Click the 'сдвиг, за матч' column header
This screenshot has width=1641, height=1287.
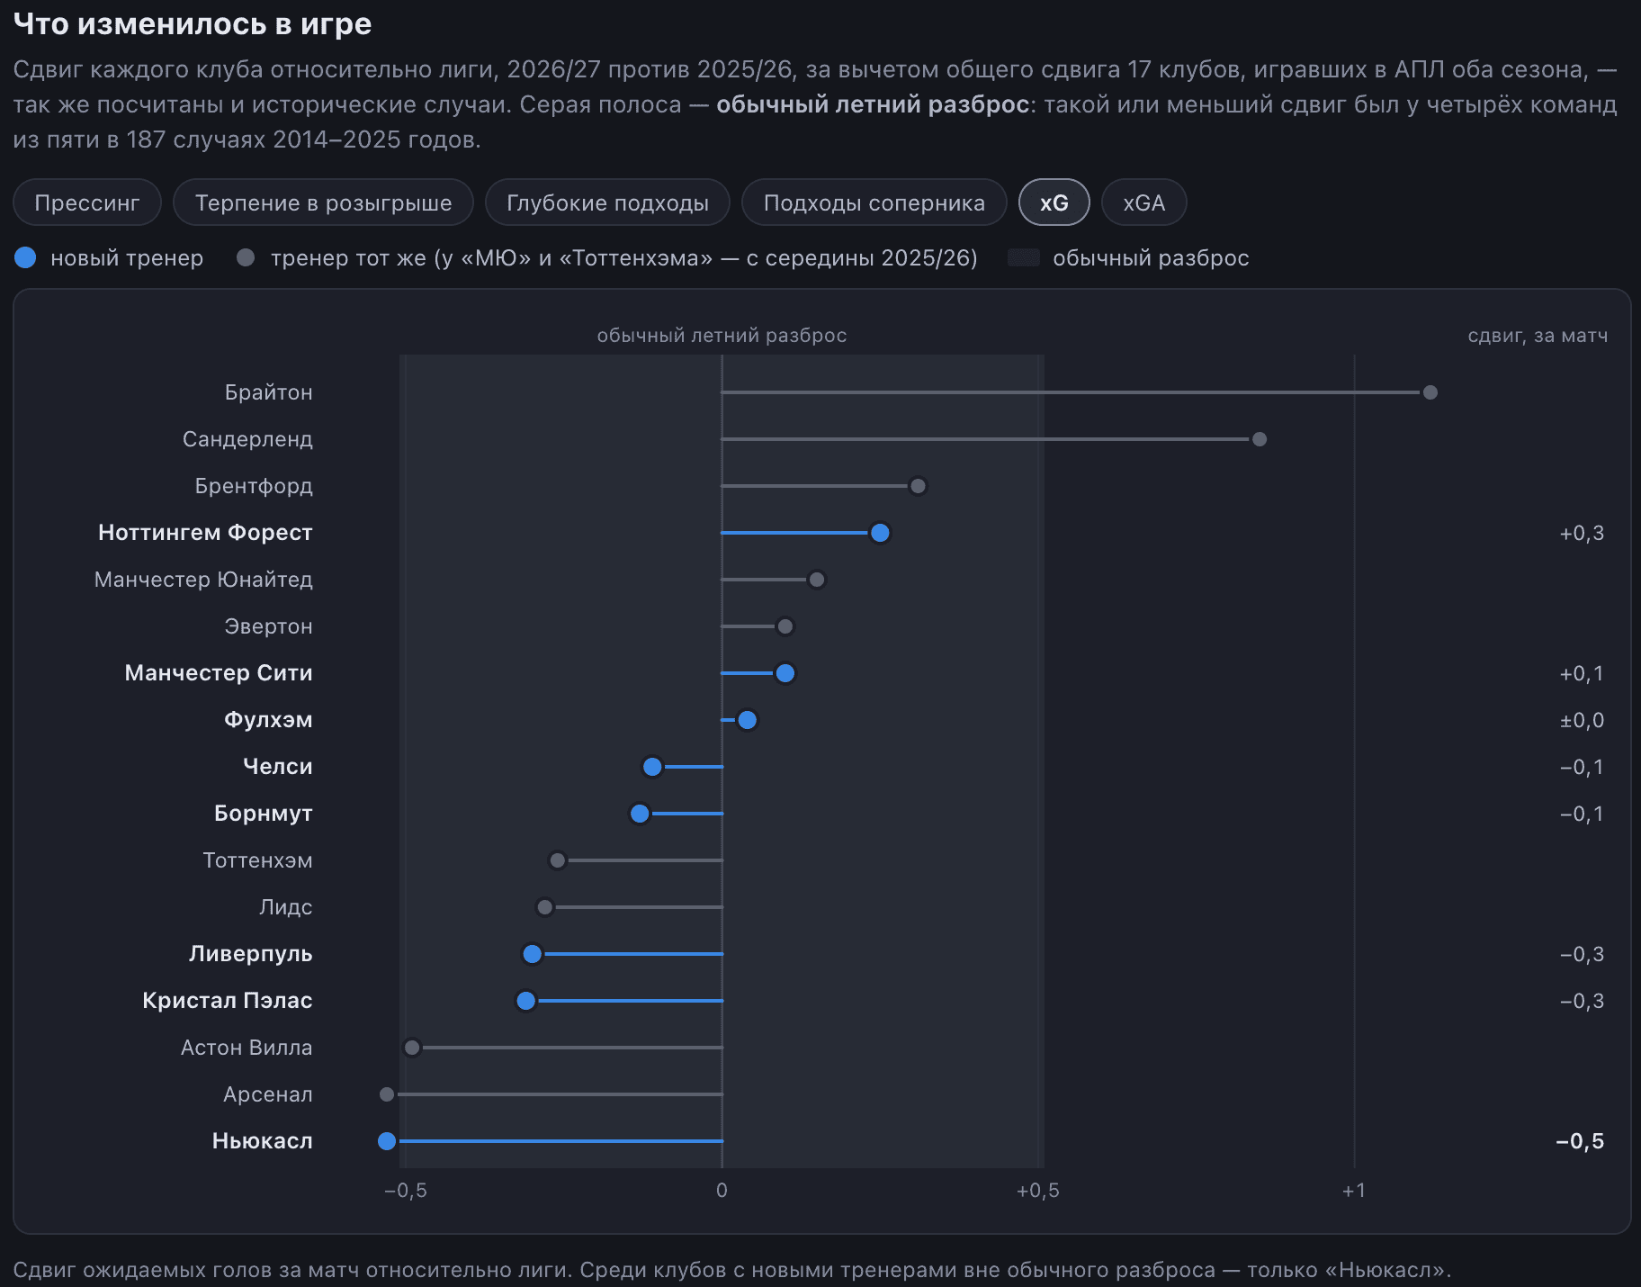pyautogui.click(x=1538, y=336)
